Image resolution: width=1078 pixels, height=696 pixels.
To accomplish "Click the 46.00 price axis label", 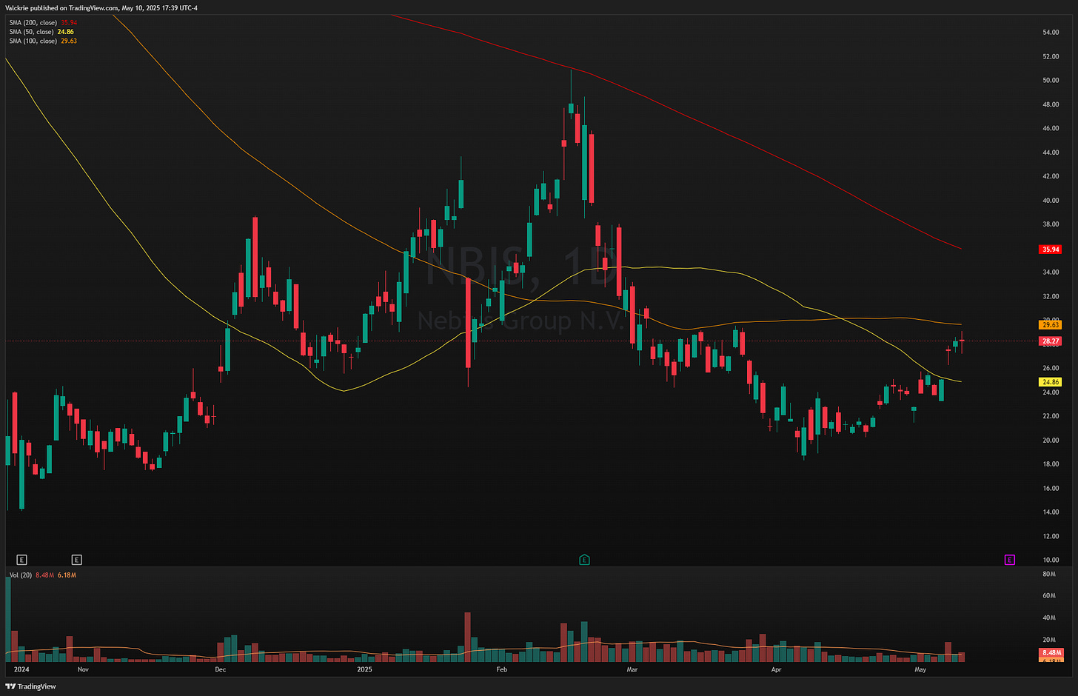I will pos(1051,129).
